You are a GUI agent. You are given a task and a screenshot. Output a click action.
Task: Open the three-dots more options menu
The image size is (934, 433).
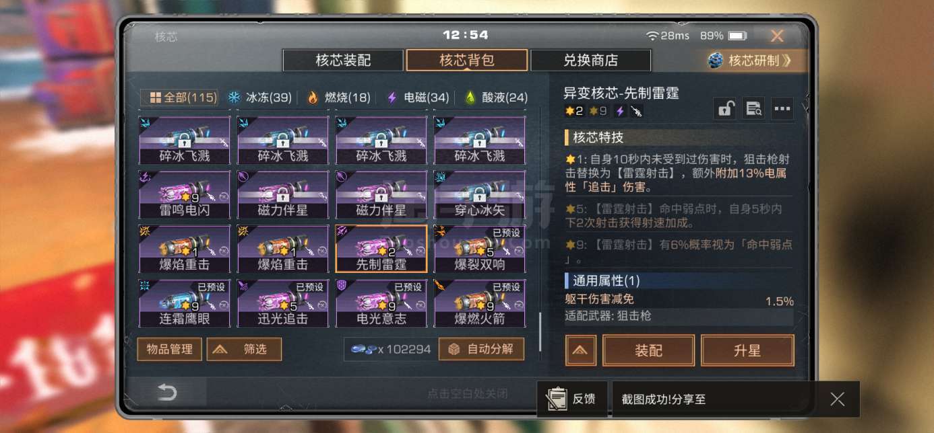click(x=782, y=109)
